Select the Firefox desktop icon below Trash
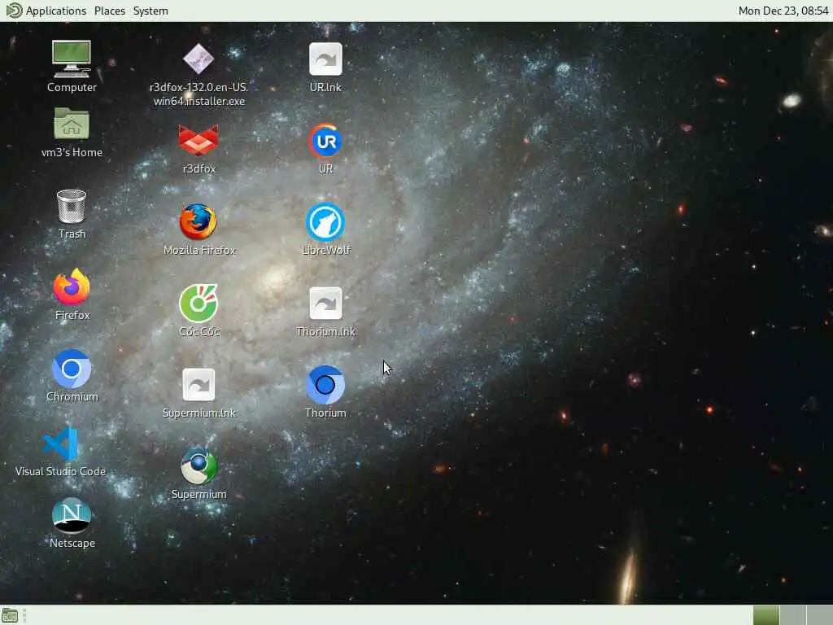Screen dimensions: 833x625 (x=72, y=287)
